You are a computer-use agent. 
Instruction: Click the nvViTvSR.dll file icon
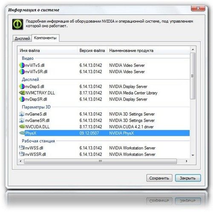tap(22, 72)
